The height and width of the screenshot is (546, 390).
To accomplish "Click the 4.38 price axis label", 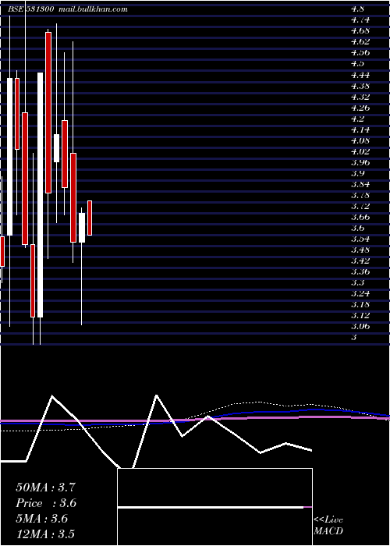I will [360, 86].
